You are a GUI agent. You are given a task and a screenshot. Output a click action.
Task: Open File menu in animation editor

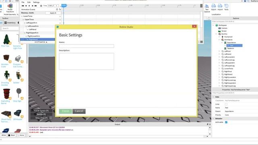[23, 2]
